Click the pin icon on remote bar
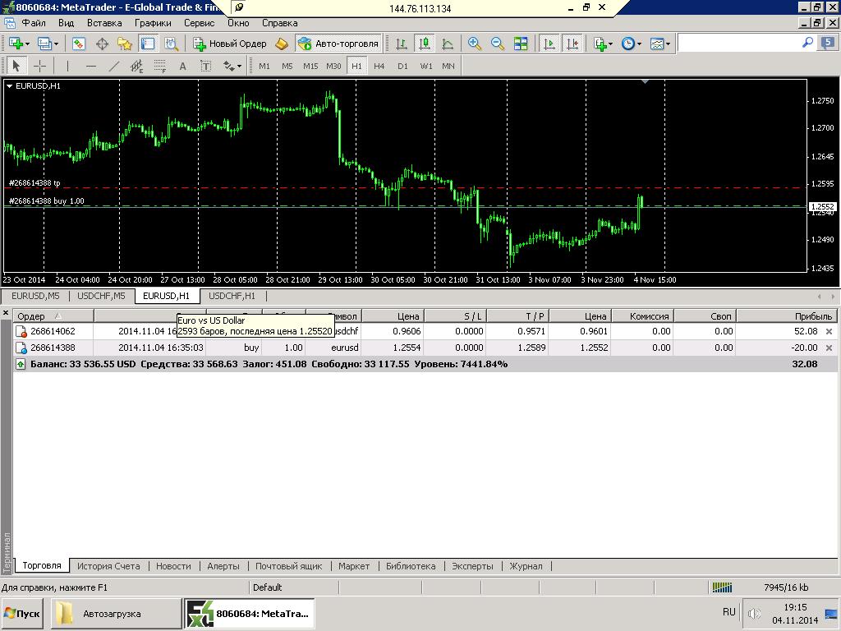 pos(239,7)
